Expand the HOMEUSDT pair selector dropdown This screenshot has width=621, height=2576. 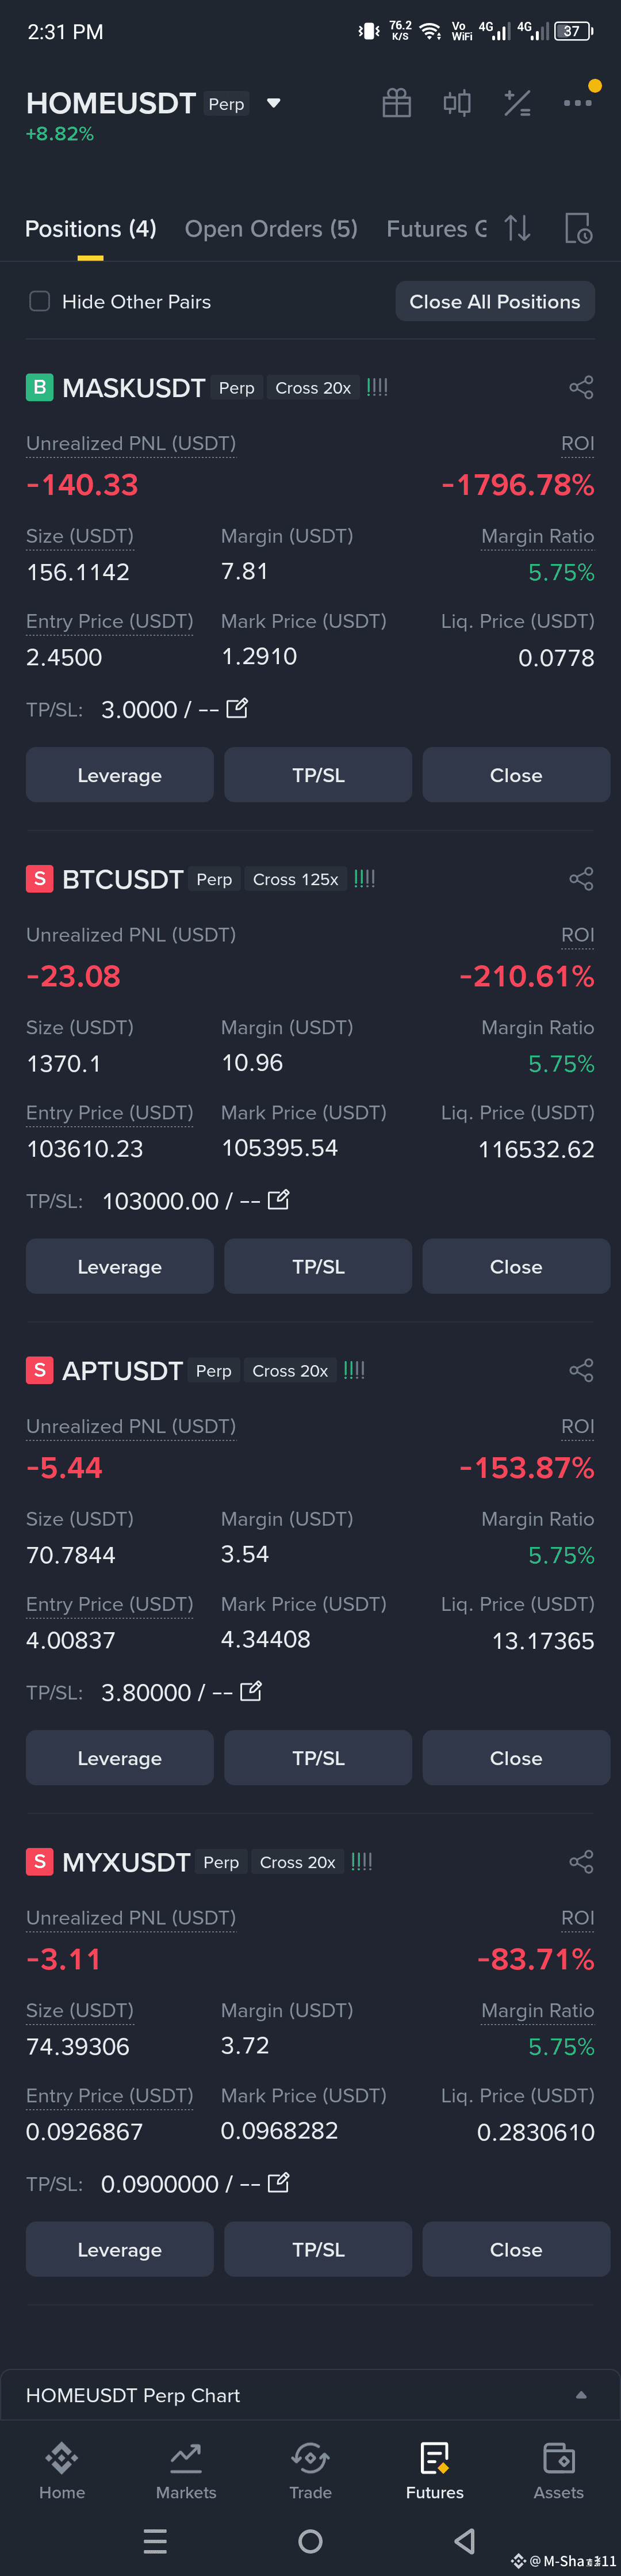(x=274, y=103)
